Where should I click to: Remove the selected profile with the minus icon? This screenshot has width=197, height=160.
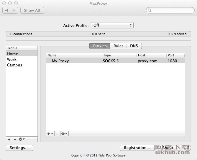(x=15, y=140)
